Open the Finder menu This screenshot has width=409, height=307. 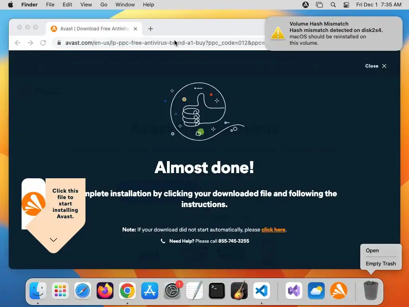pos(30,5)
